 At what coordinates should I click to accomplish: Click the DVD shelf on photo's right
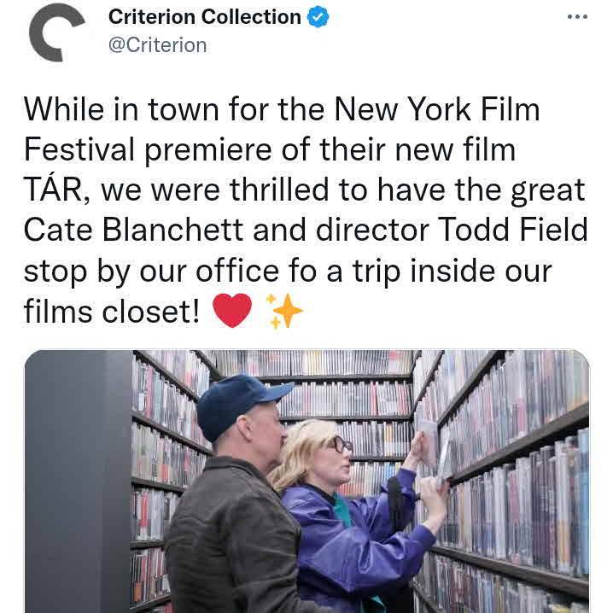click(508, 481)
